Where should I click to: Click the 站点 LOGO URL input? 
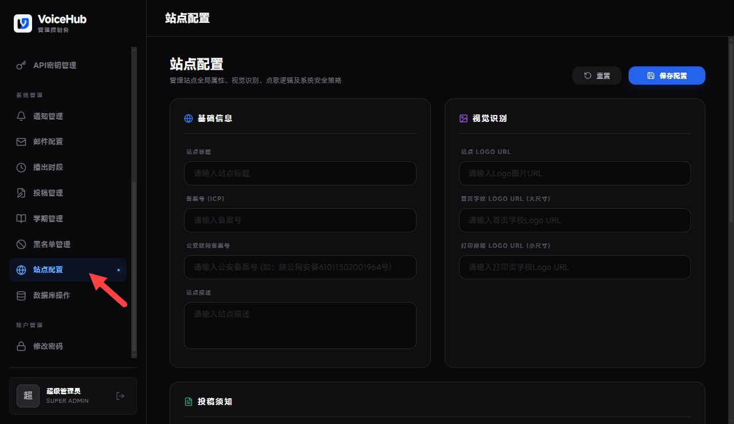(575, 173)
